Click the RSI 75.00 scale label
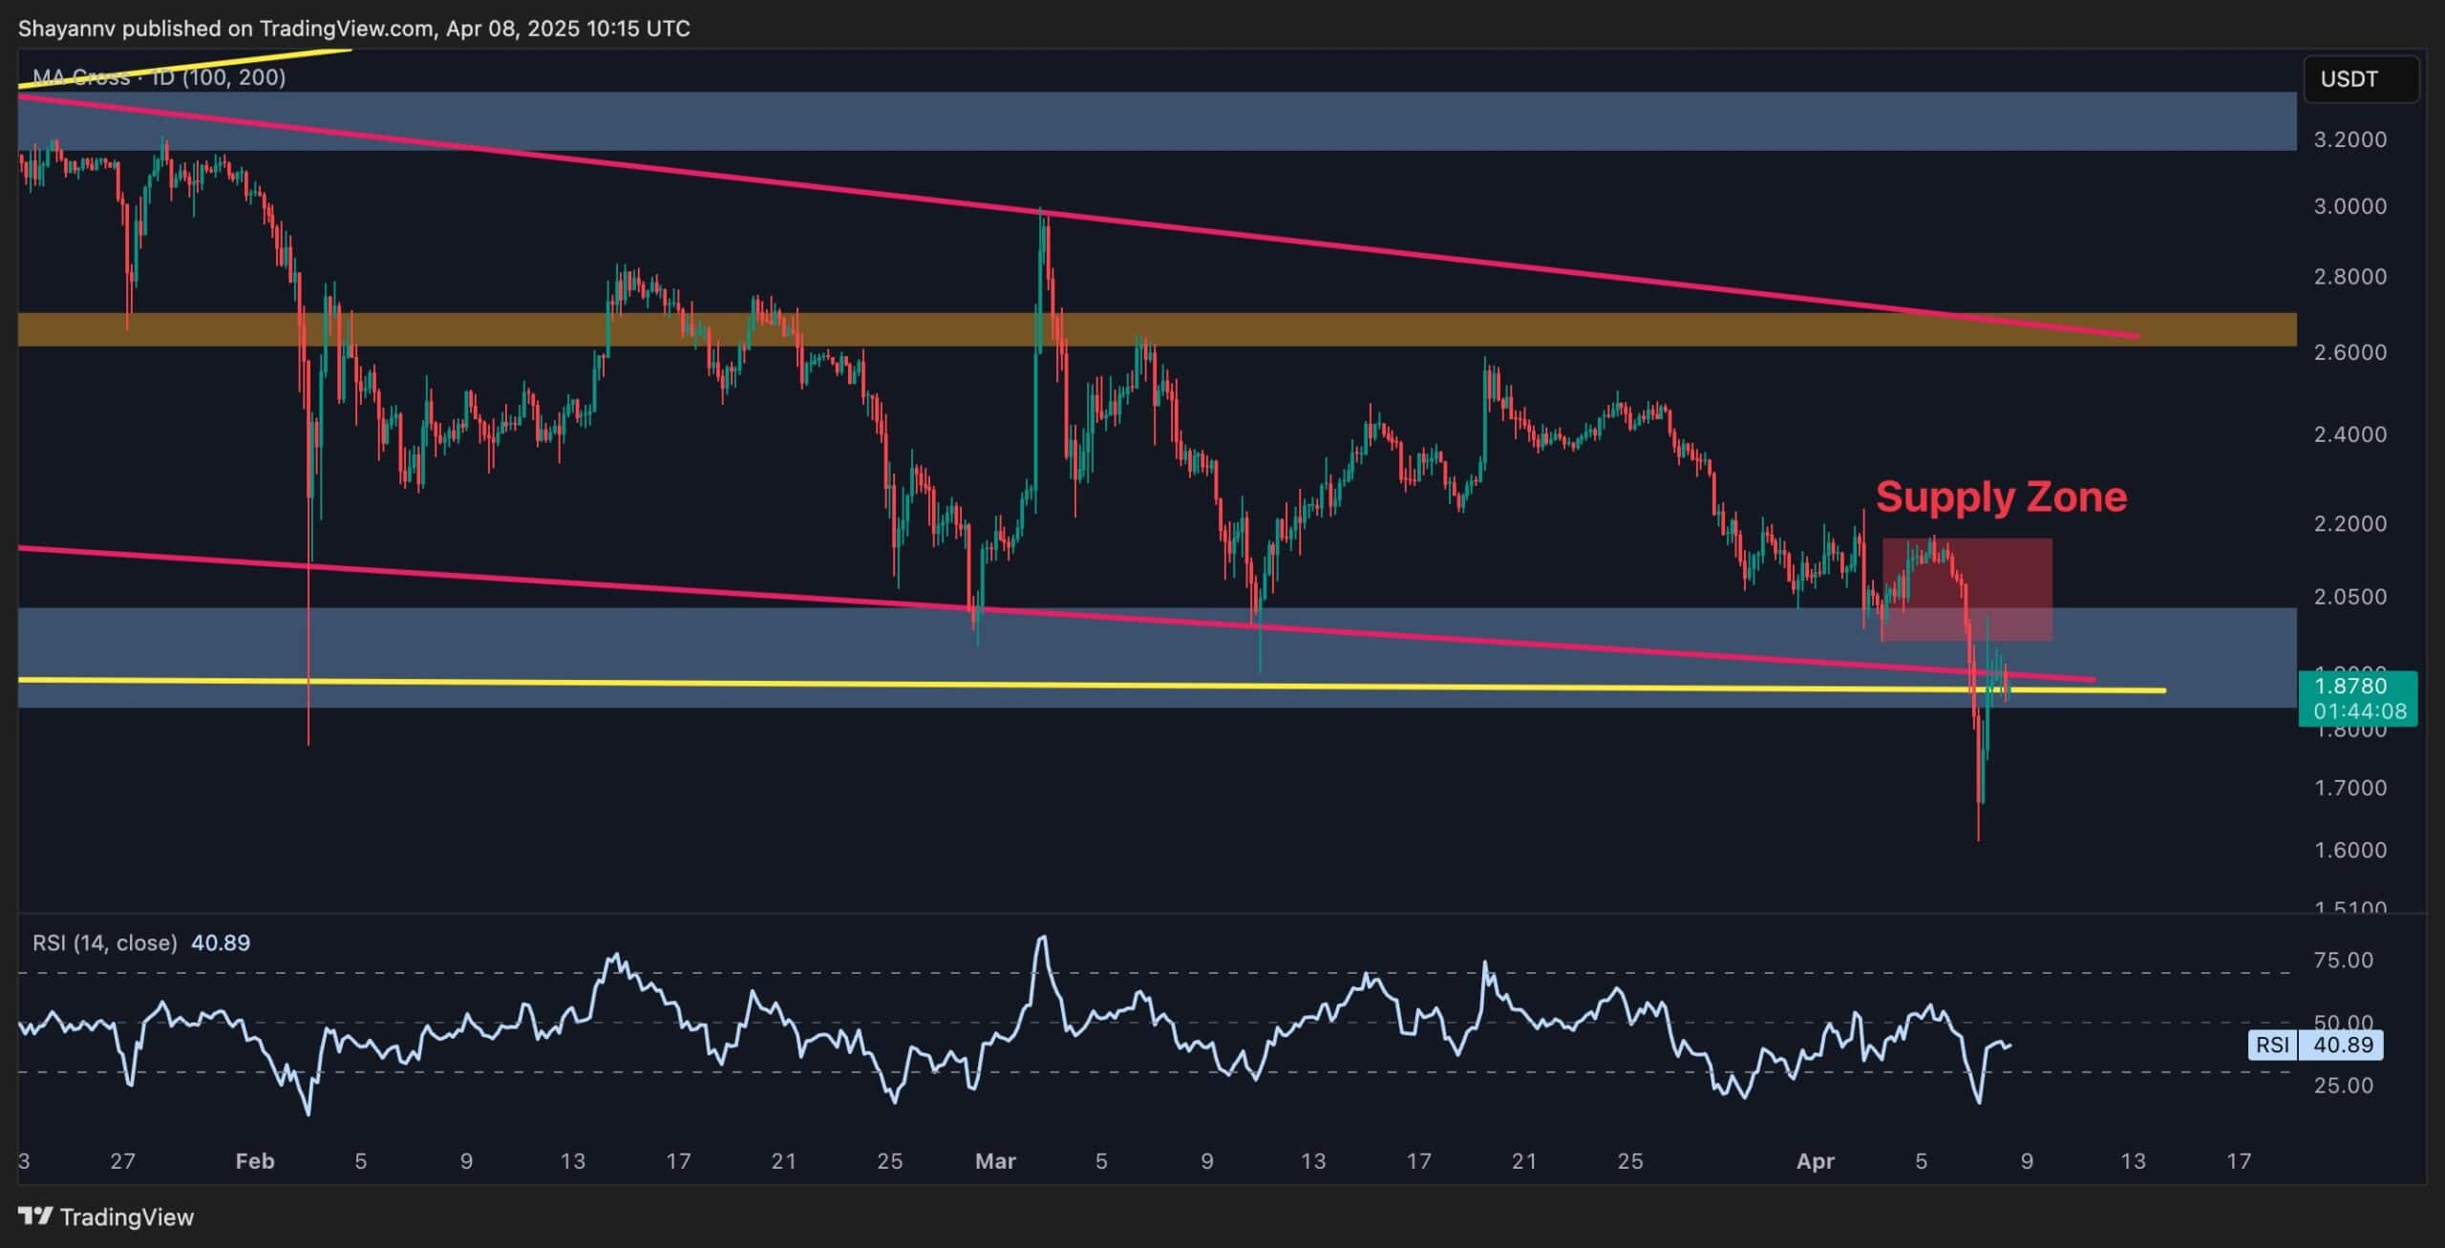2445x1248 pixels. pos(2342,960)
